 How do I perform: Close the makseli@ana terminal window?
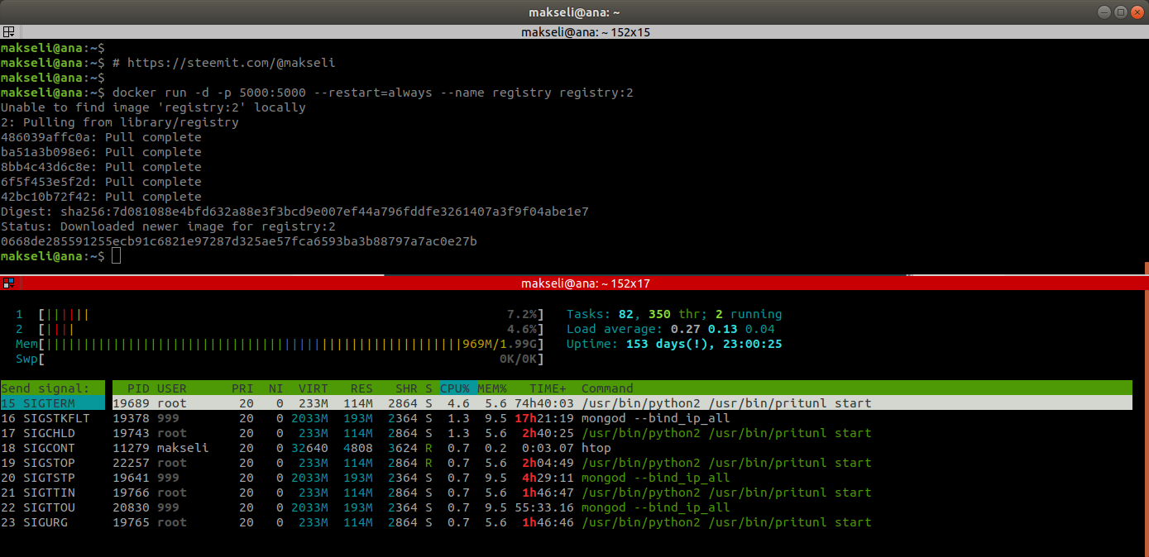click(x=1137, y=12)
